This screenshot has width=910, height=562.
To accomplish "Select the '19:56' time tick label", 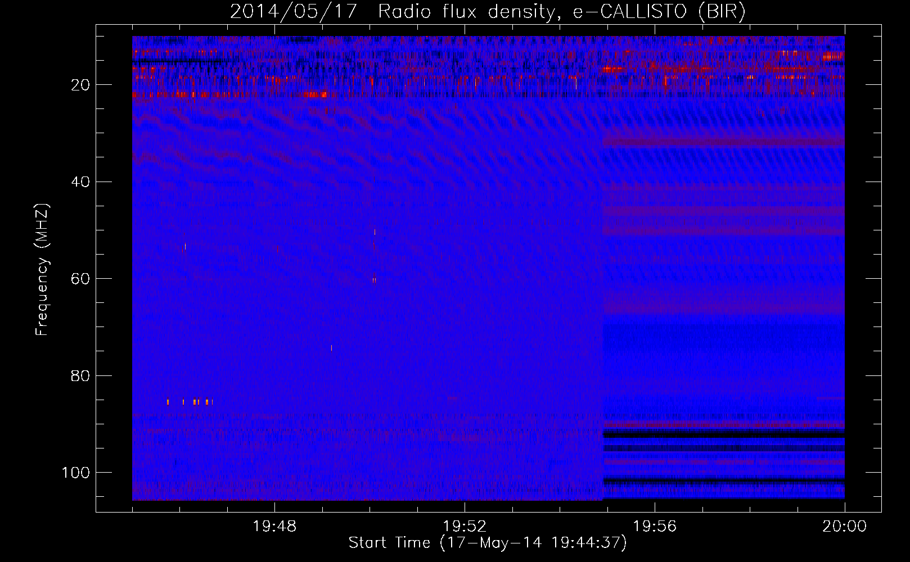I will [655, 527].
